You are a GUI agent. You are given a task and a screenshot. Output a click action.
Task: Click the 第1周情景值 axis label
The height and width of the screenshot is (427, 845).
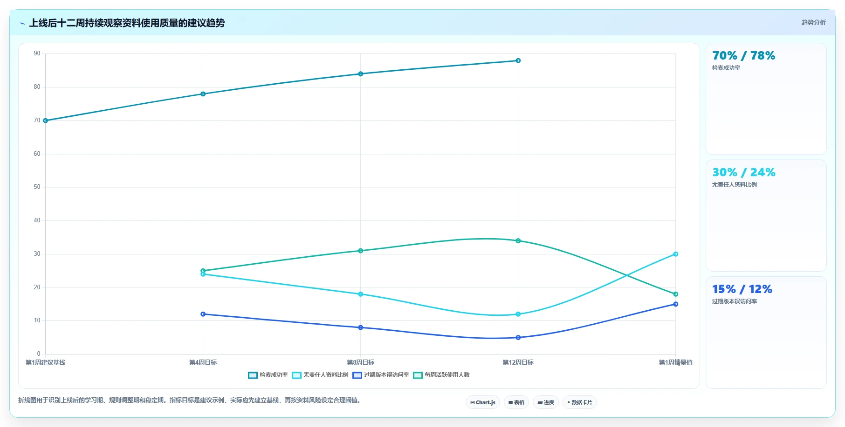point(676,362)
